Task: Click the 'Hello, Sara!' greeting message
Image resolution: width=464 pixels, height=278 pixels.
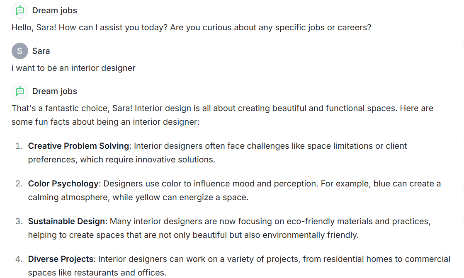Action: click(x=191, y=27)
